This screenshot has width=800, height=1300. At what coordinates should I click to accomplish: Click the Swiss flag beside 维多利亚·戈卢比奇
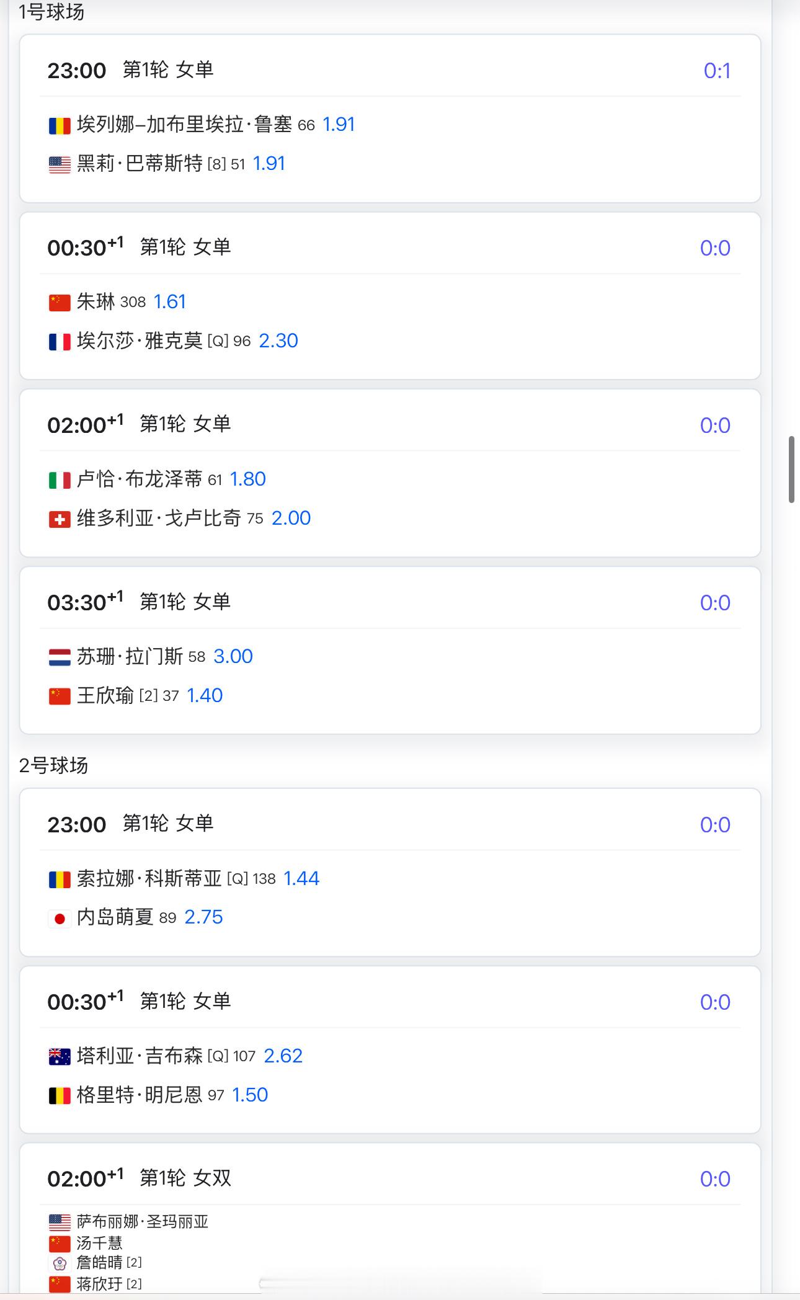click(60, 520)
